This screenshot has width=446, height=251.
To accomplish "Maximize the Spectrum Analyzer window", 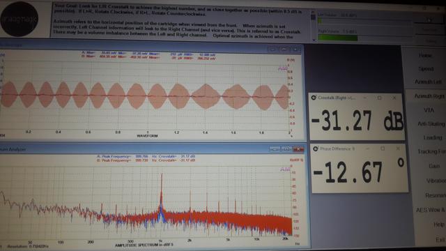I will [x=286, y=149].
